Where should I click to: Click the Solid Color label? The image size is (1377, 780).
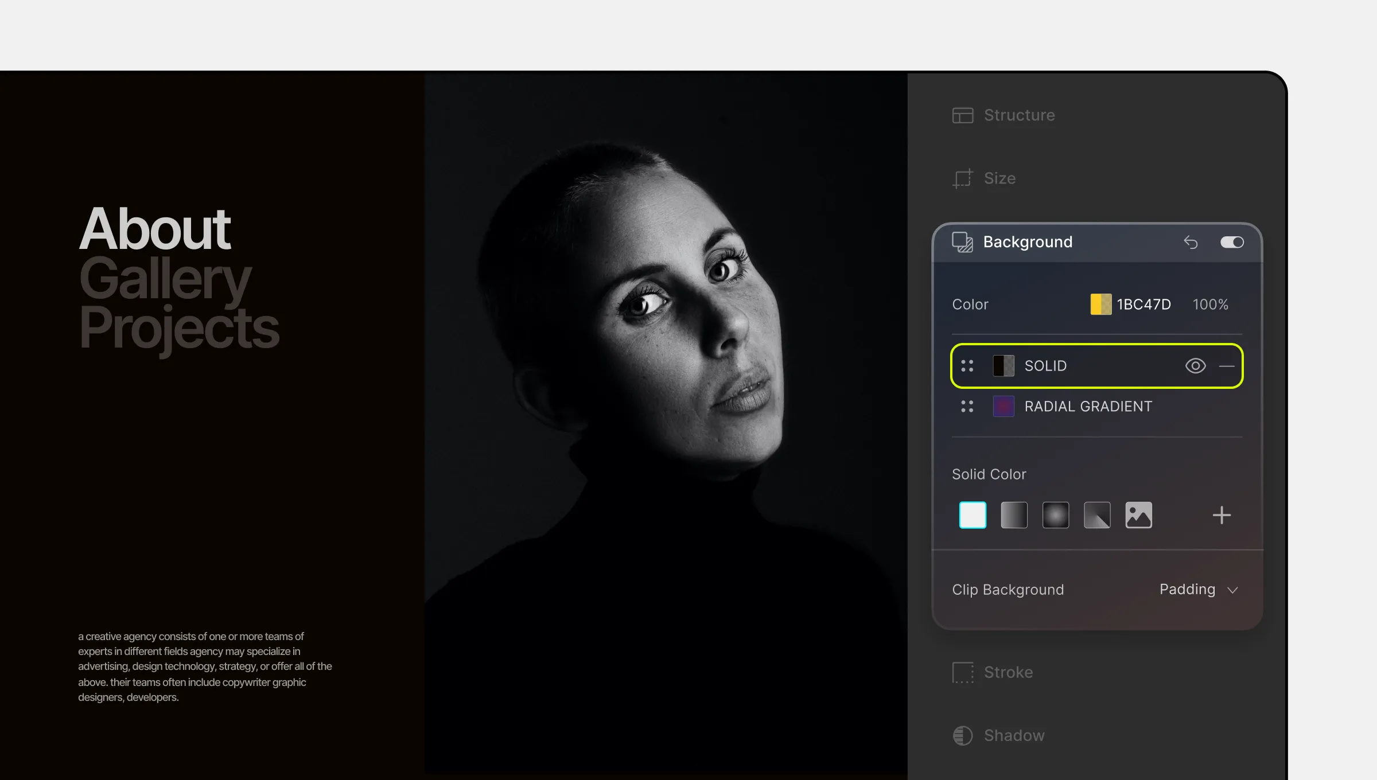pyautogui.click(x=989, y=474)
